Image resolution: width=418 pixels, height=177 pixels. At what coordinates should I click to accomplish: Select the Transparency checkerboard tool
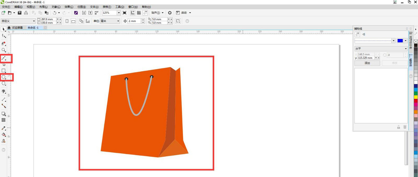[4, 120]
